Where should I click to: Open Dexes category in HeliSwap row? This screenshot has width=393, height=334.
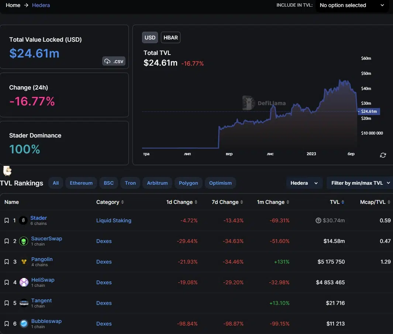point(104,282)
